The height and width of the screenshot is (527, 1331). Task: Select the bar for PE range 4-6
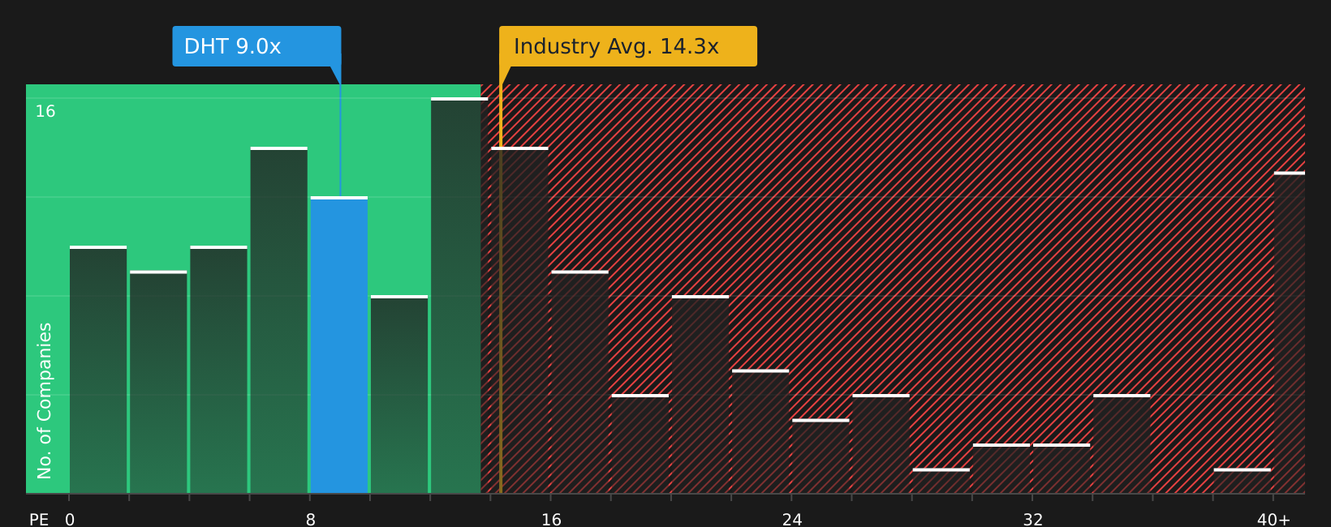tap(218, 370)
